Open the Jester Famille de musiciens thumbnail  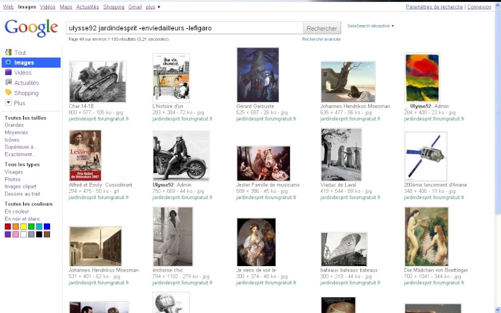click(263, 163)
